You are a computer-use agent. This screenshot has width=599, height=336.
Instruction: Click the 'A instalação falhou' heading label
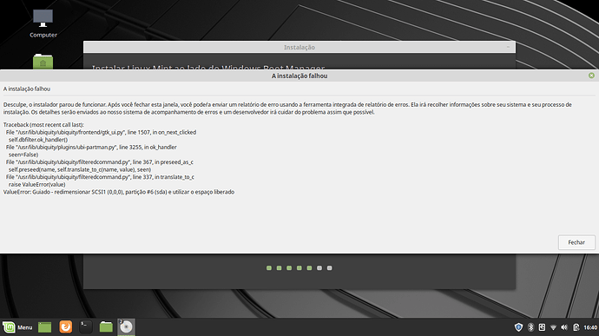[27, 89]
